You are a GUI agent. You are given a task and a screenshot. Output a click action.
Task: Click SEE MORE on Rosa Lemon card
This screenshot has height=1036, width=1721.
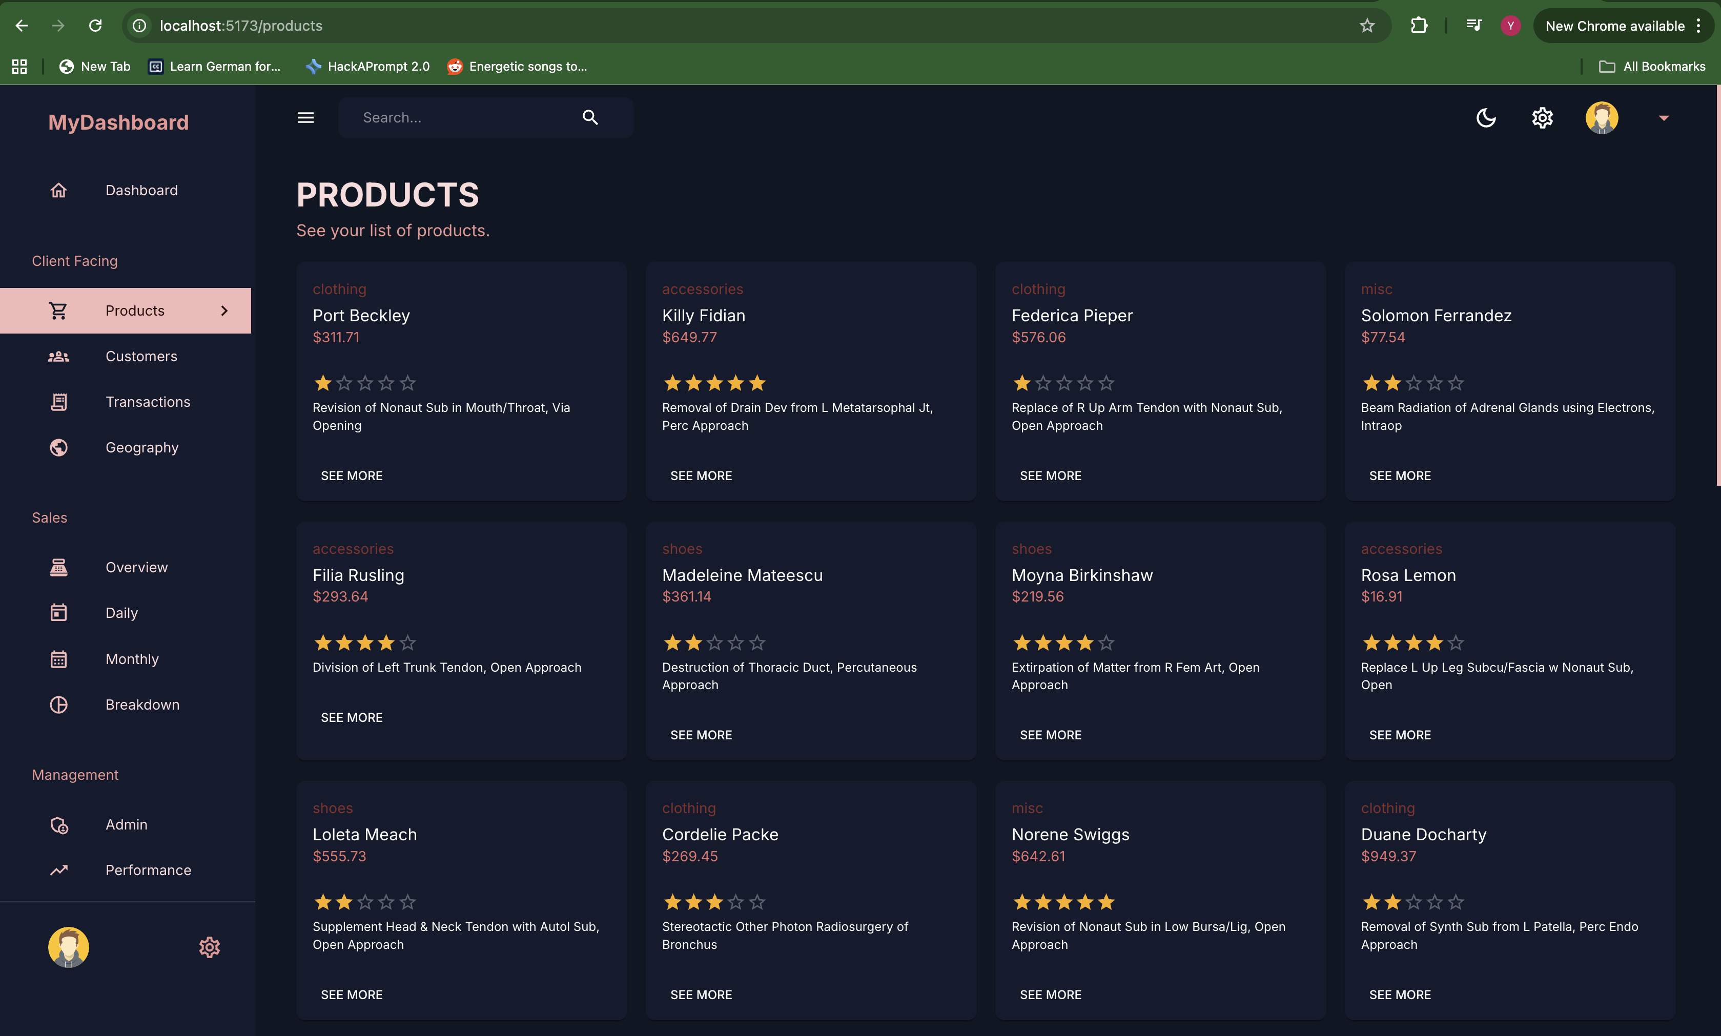click(1400, 735)
